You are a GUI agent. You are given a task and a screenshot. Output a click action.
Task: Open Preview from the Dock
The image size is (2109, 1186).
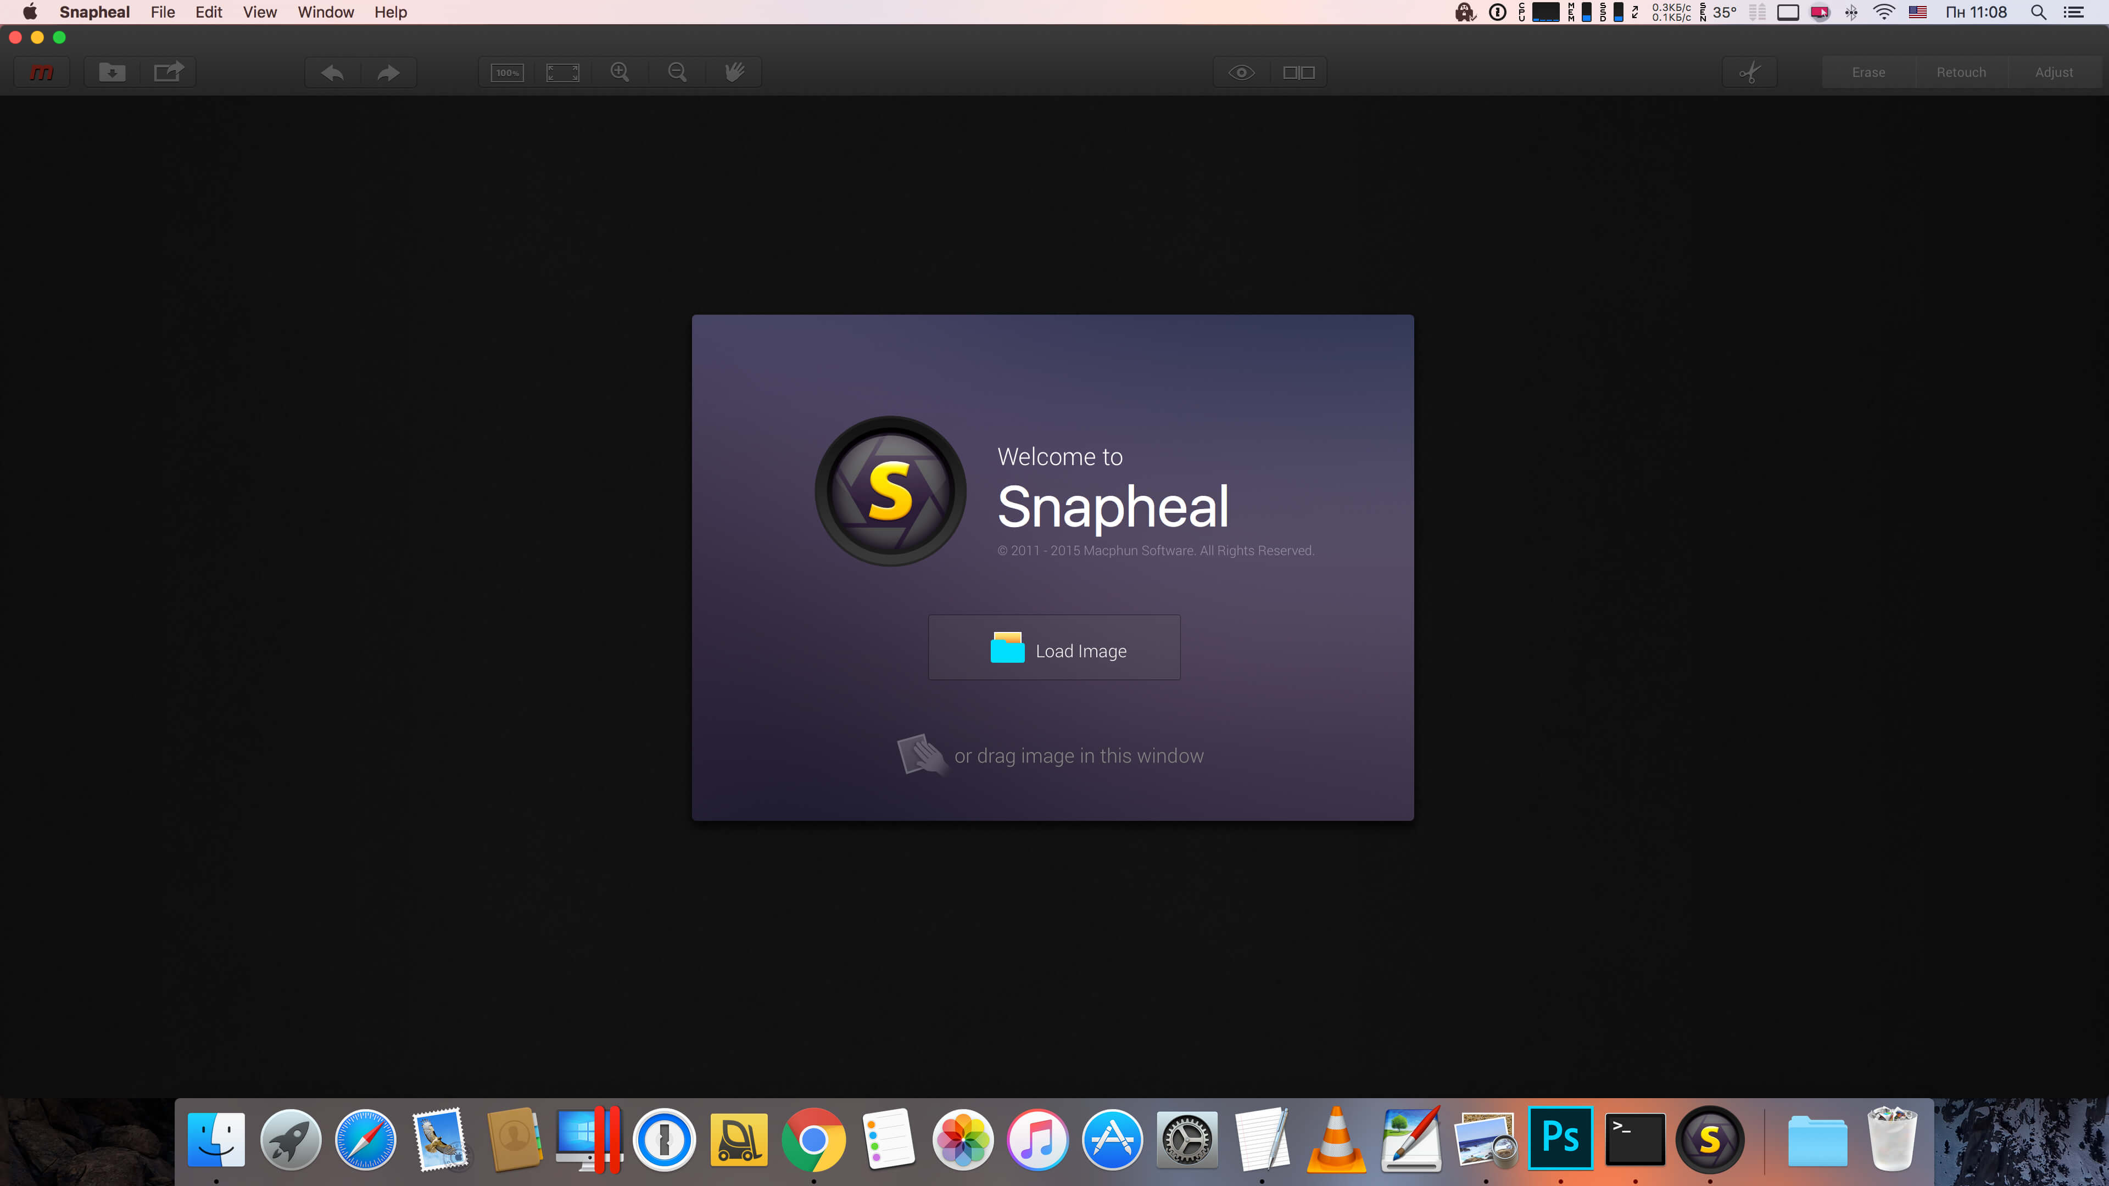pyautogui.click(x=1486, y=1139)
